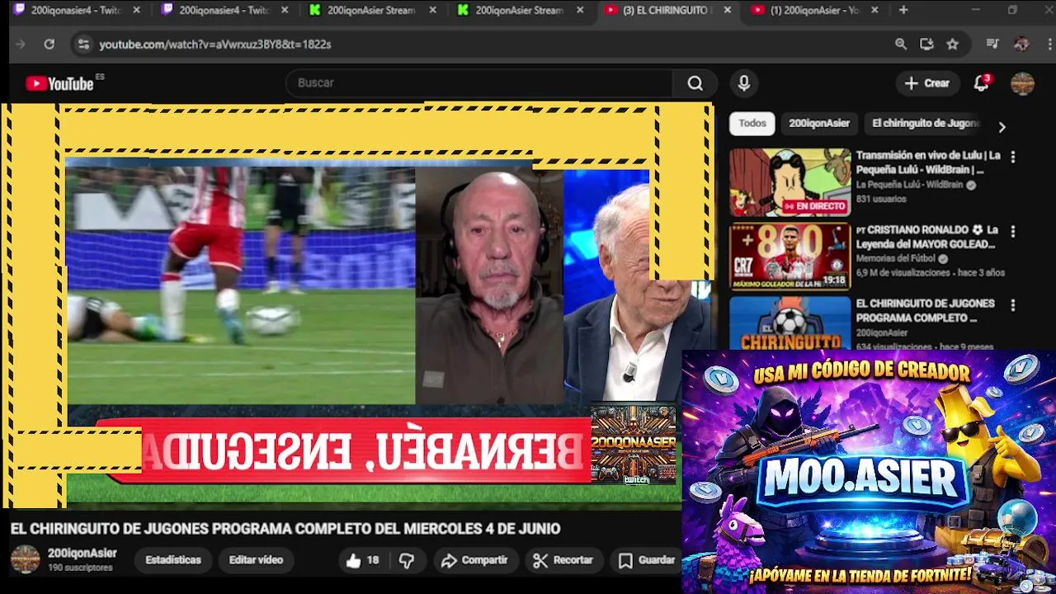Close the first 200iqonasier4 Twitch tab
The width and height of the screenshot is (1056, 594).
coord(136,11)
